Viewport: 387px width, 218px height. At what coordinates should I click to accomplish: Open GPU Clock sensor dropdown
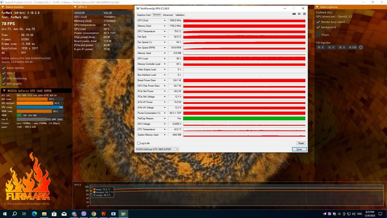(164, 21)
